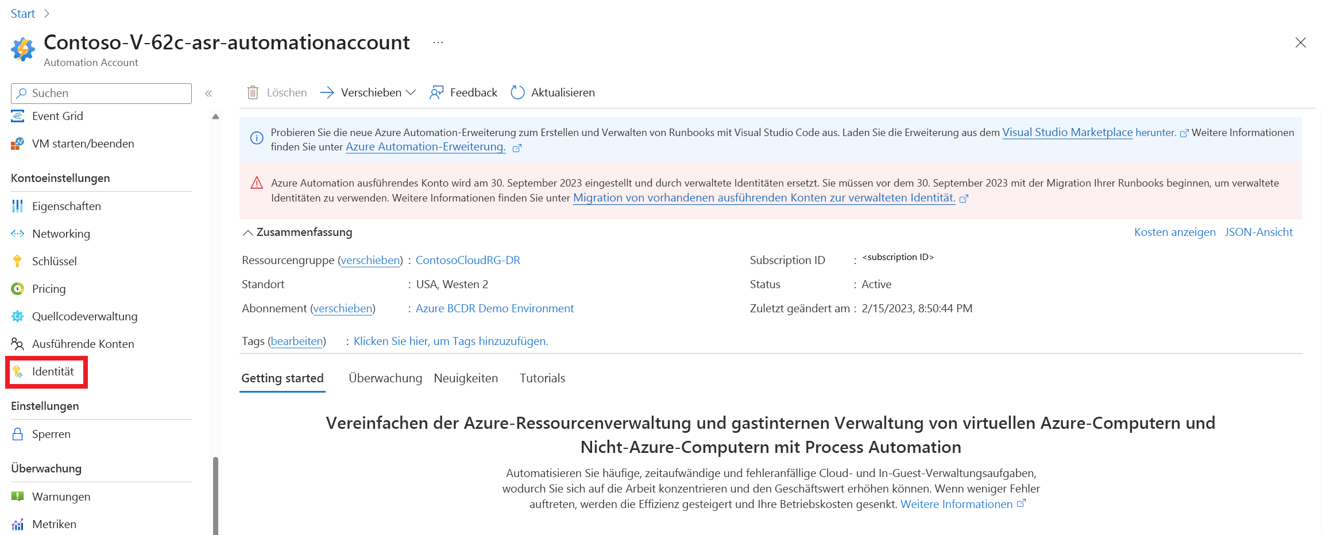Click the magnifier icon in Suchen box
The height and width of the screenshot is (535, 1322).
22,93
